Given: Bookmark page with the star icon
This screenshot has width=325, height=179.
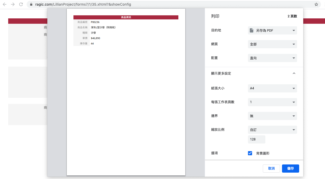Looking at the screenshot, I should click(x=316, y=4).
